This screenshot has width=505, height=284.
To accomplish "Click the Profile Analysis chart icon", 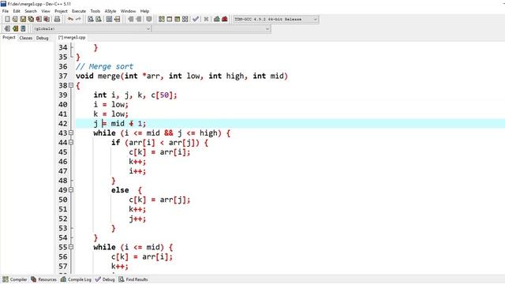I will click(x=217, y=19).
